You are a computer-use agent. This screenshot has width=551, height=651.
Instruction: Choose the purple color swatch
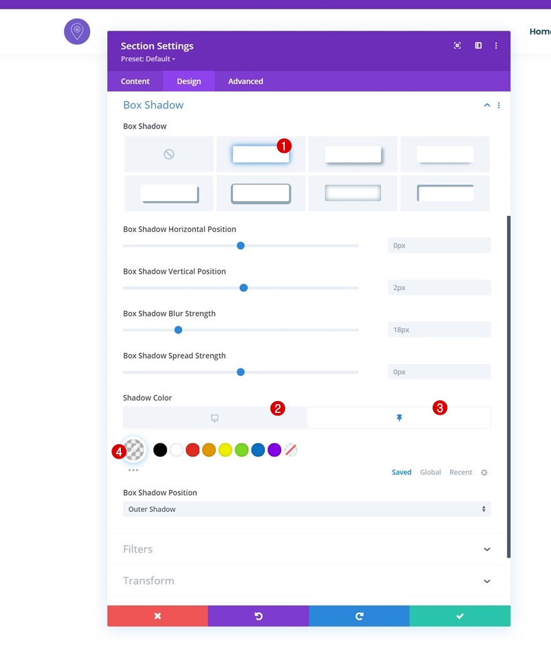[274, 450]
